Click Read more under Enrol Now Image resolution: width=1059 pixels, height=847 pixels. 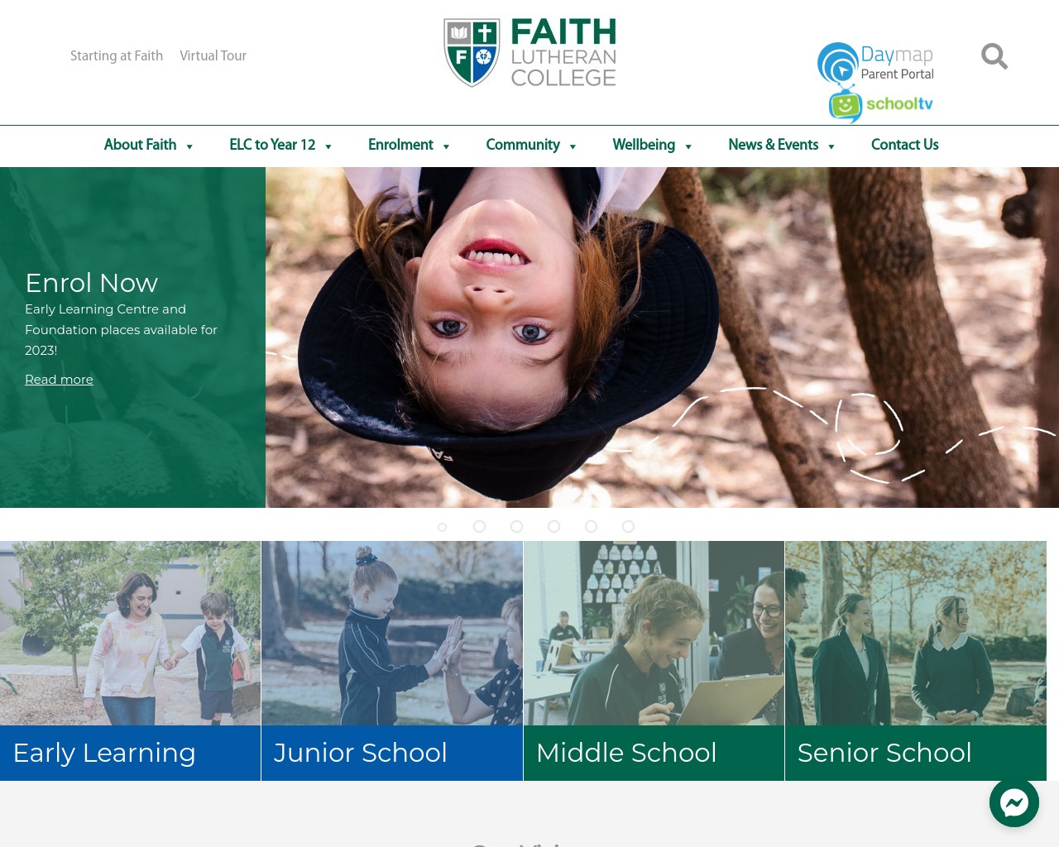pyautogui.click(x=59, y=380)
